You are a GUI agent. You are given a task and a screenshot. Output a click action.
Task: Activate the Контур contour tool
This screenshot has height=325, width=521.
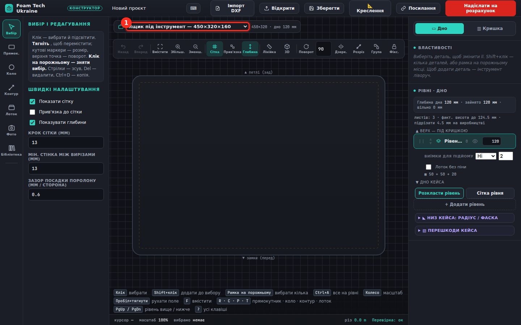11,90
